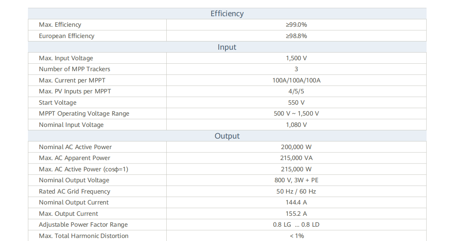Click the Nominal Input Voltage label
Image resolution: width=453 pixels, height=241 pixels.
coord(71,125)
